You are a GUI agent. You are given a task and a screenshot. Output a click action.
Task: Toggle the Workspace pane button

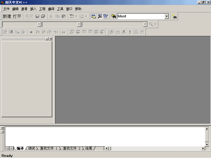pyautogui.click(x=94, y=16)
